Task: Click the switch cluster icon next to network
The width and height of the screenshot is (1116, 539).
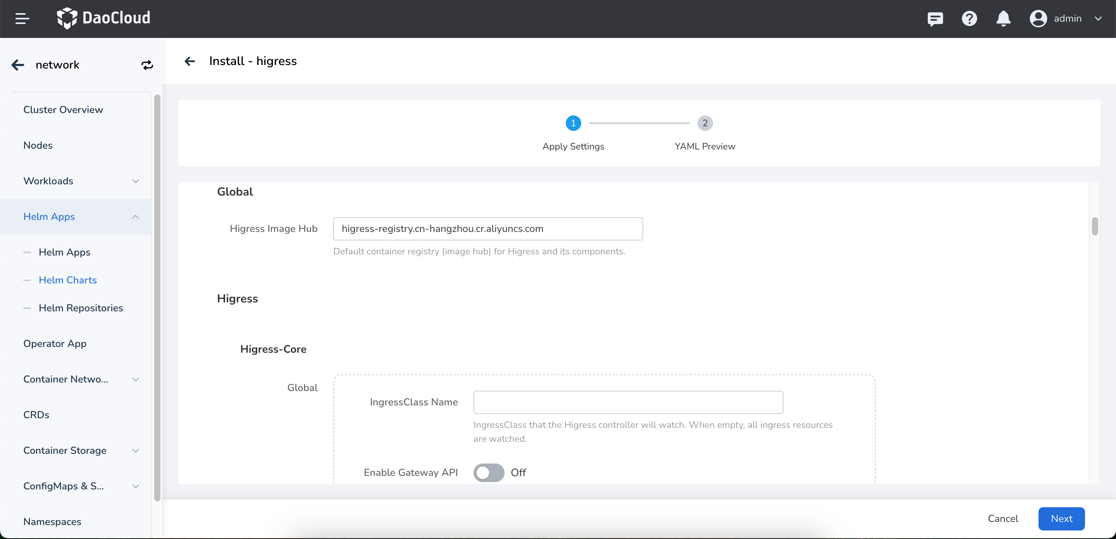Action: 147,65
